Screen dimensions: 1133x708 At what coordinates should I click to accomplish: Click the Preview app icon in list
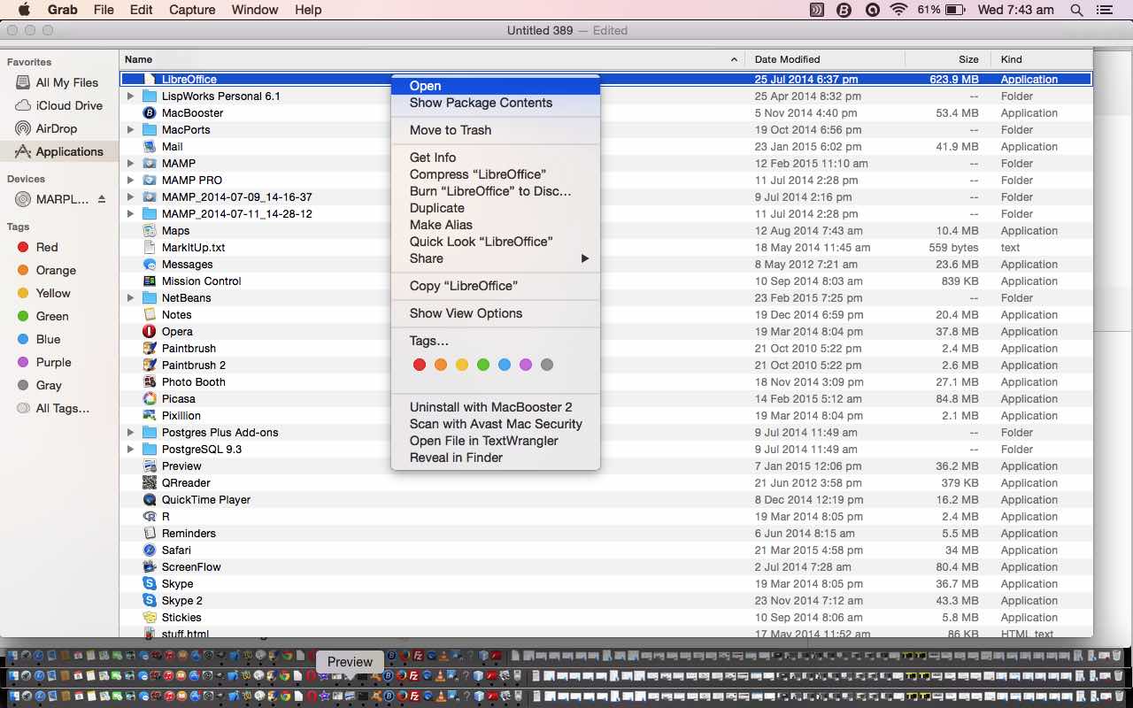(x=150, y=466)
